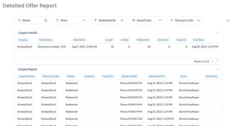Go to next page of Coupon Details
Image resolution: width=233 pixels, height=126 pixels.
217,61
